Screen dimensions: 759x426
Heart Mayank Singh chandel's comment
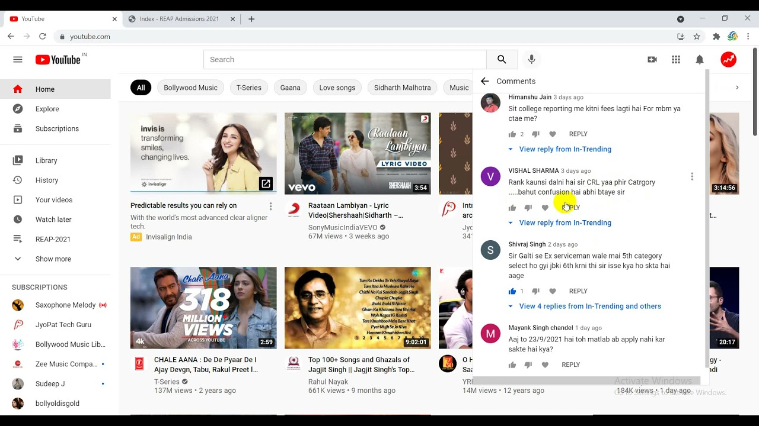(x=546, y=365)
